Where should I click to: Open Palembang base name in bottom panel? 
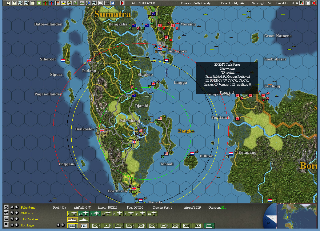[28, 207]
